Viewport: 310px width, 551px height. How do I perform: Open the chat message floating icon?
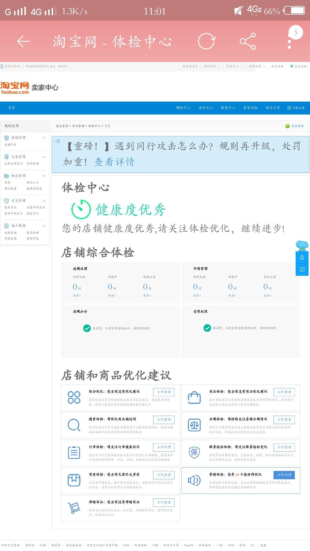click(x=302, y=269)
